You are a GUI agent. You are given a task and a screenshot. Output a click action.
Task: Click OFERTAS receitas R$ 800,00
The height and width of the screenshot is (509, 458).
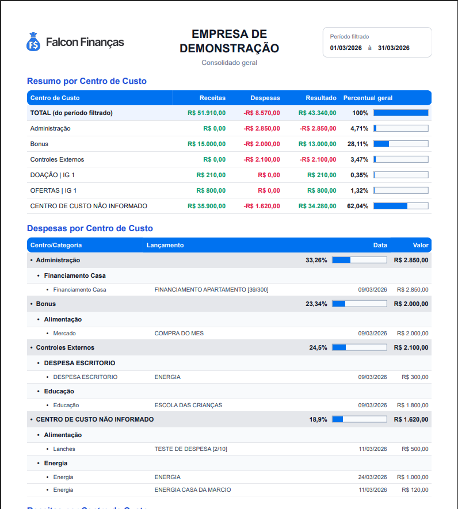[x=211, y=190]
